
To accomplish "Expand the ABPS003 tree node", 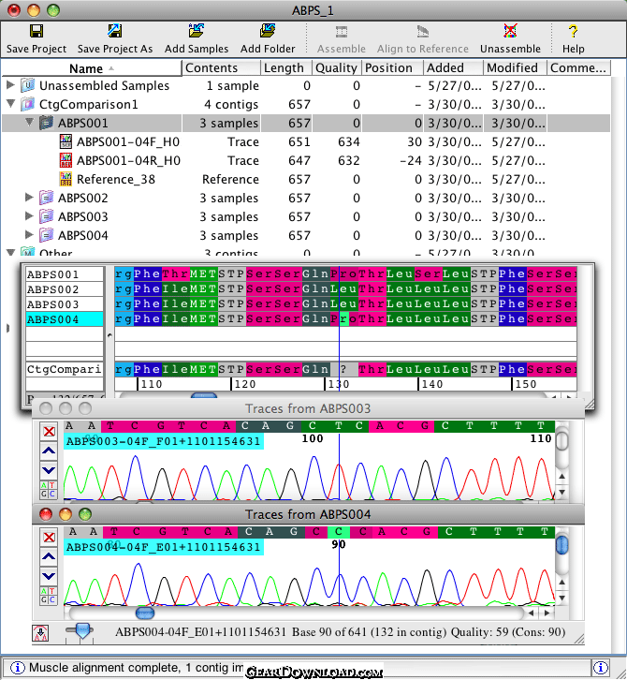I will pos(29,216).
